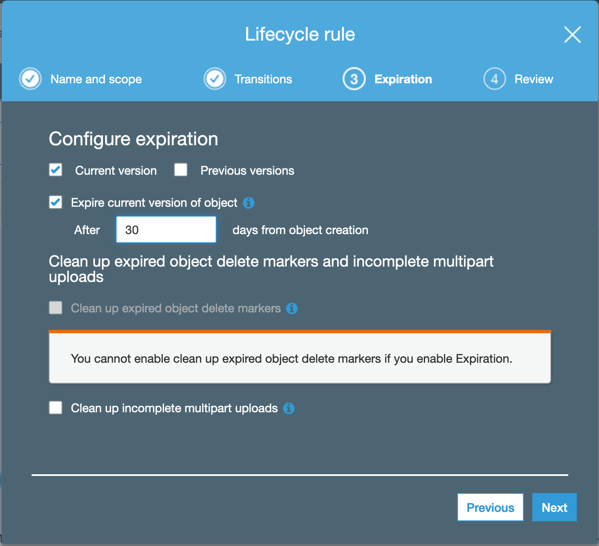Click the 'days from object creation' text

coord(300,230)
